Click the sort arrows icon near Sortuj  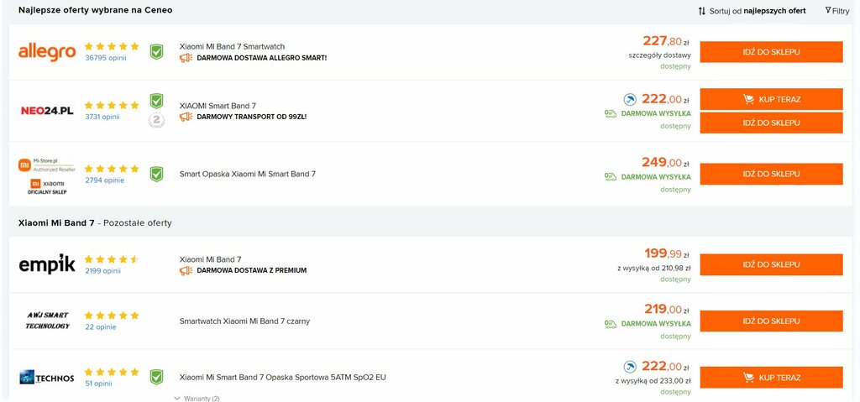pos(702,11)
